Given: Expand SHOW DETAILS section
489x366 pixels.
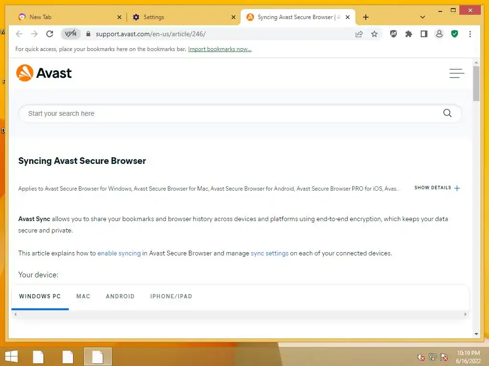Looking at the screenshot, I should coord(437,188).
